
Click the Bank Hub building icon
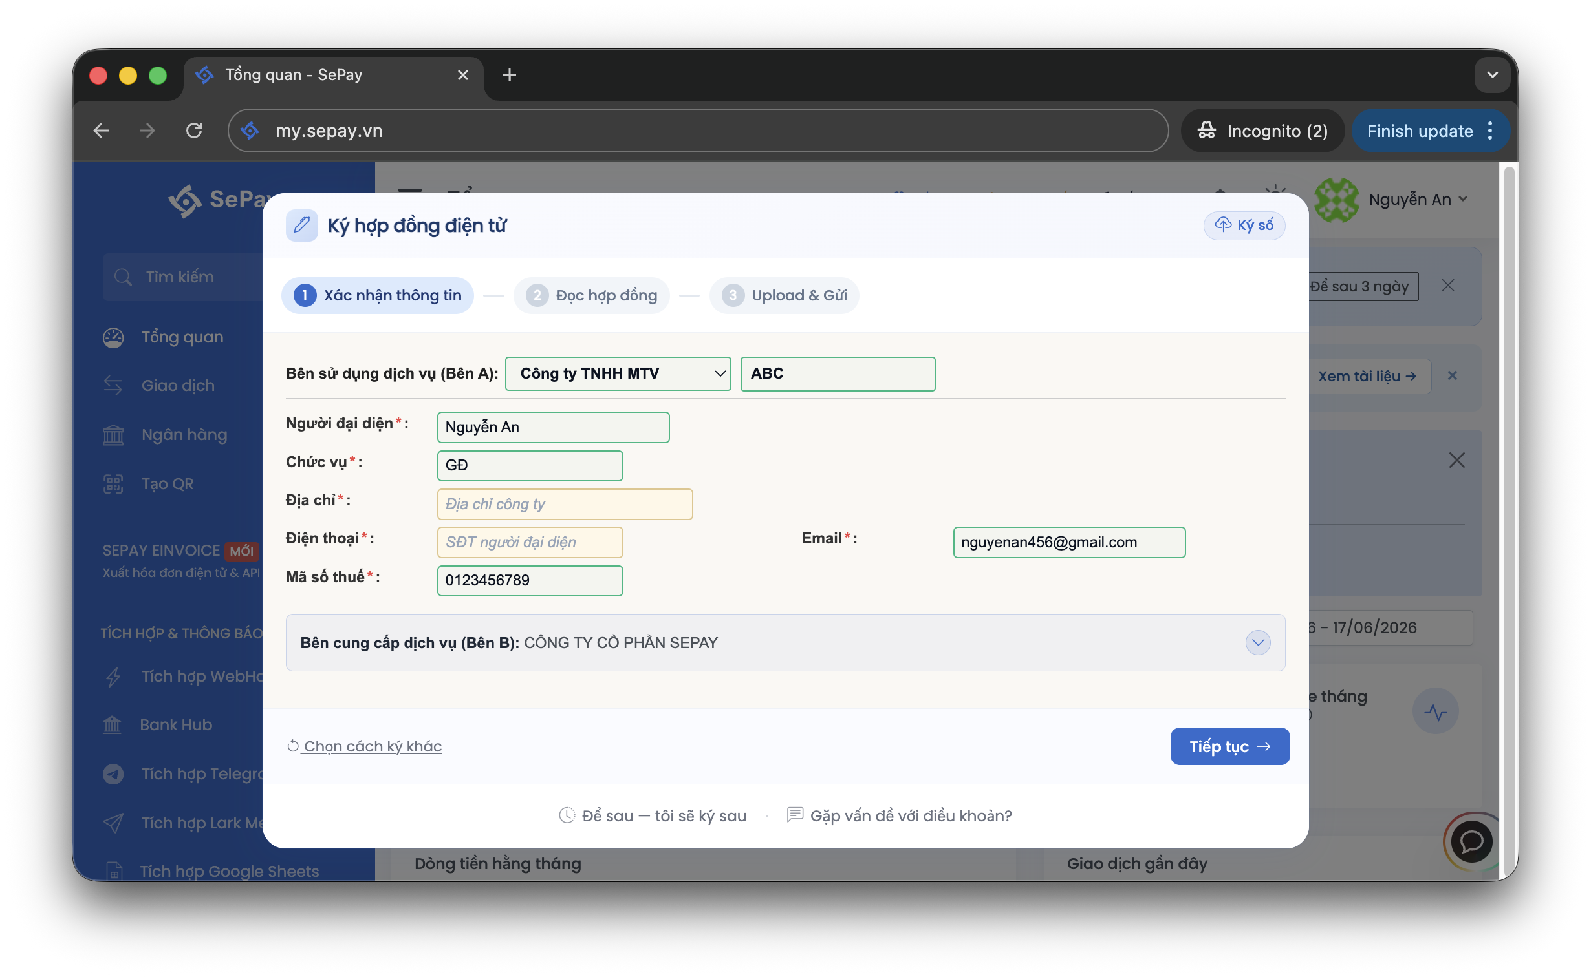[x=112, y=725]
